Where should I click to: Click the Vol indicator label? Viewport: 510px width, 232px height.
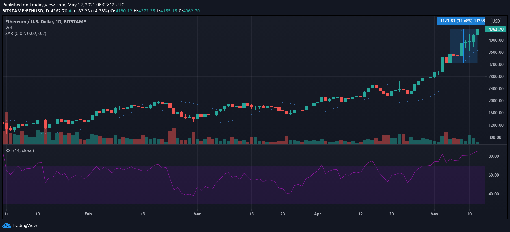9,27
